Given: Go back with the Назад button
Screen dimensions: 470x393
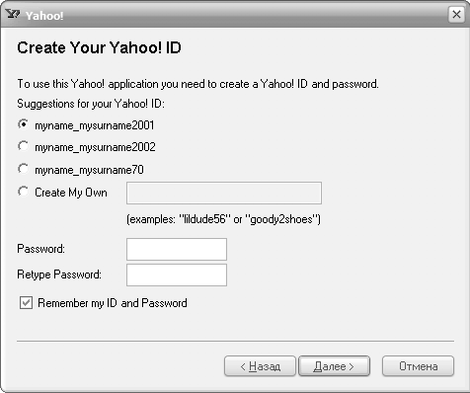Looking at the screenshot, I should point(260,366).
